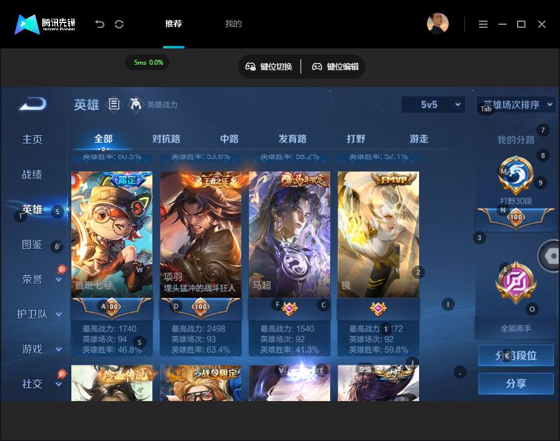Open the 珍品传说 hero card
The height and width of the screenshot is (441, 560).
tap(112, 383)
